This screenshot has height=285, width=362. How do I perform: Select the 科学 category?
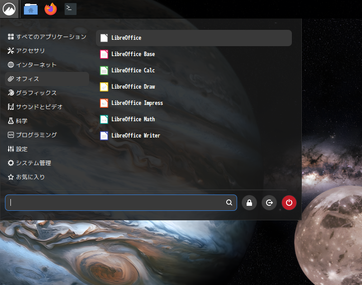(47, 121)
